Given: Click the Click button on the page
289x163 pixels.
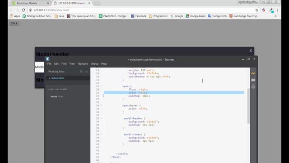Looking at the screenshot, I should coord(14,23).
